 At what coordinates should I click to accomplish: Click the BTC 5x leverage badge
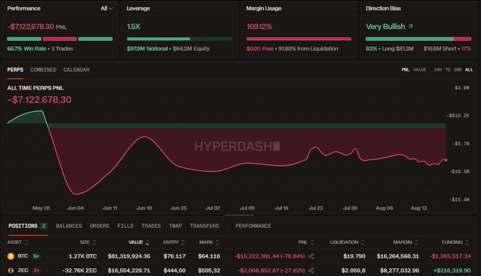click(36, 256)
